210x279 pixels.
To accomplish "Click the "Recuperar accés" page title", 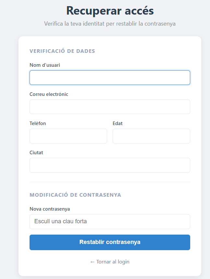I will click(110, 11).
